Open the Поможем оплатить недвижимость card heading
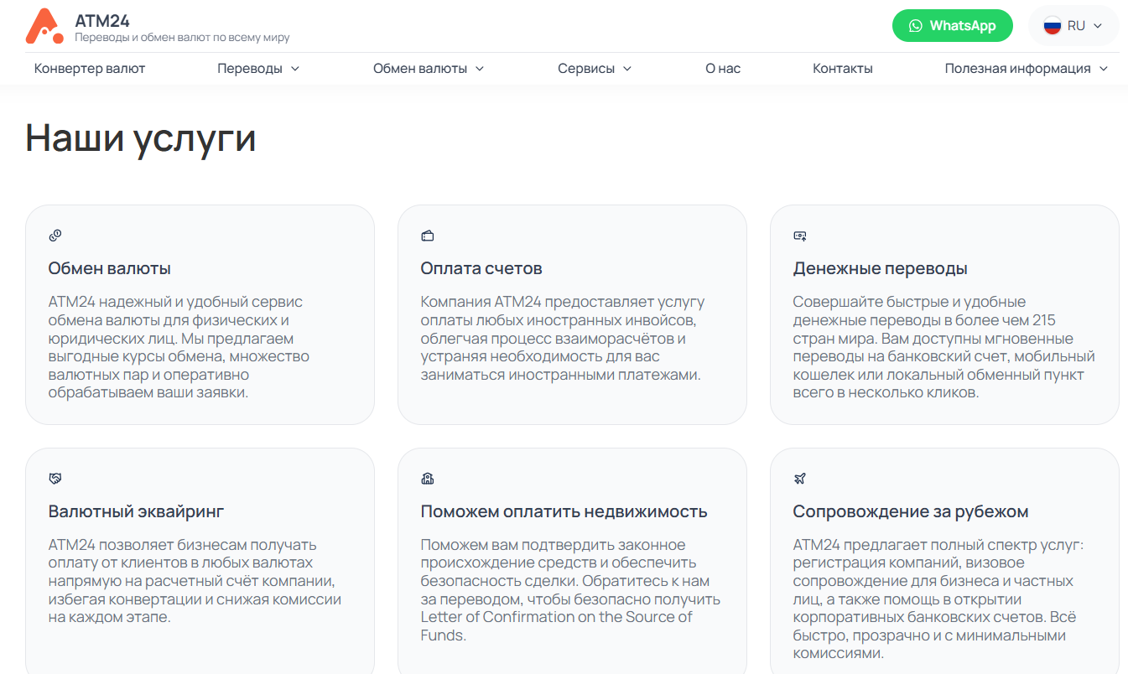Image resolution: width=1128 pixels, height=674 pixels. (564, 511)
